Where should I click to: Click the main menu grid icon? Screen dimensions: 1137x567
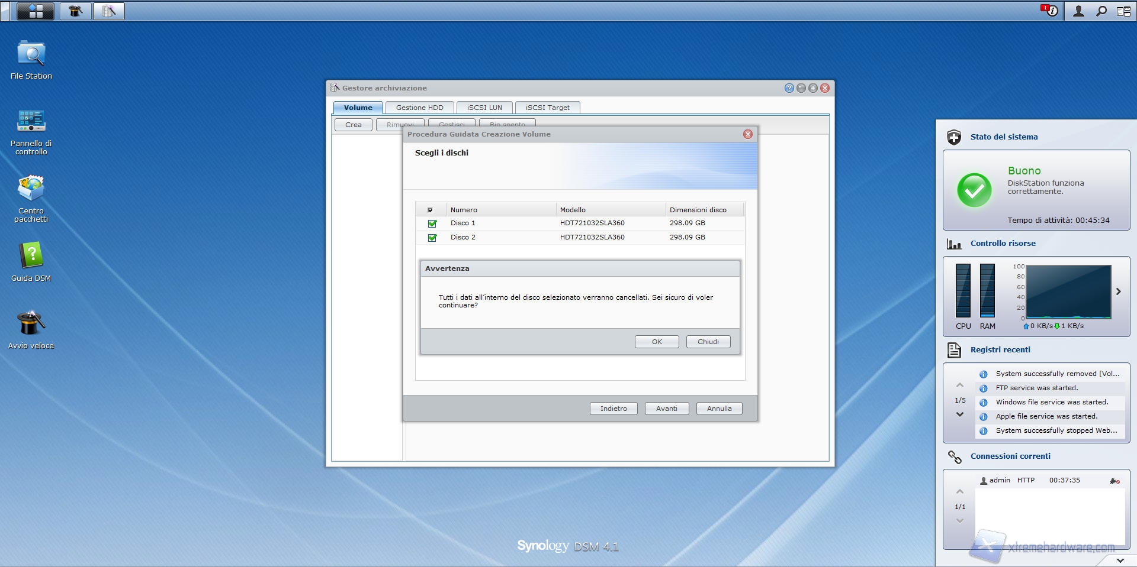(x=36, y=11)
